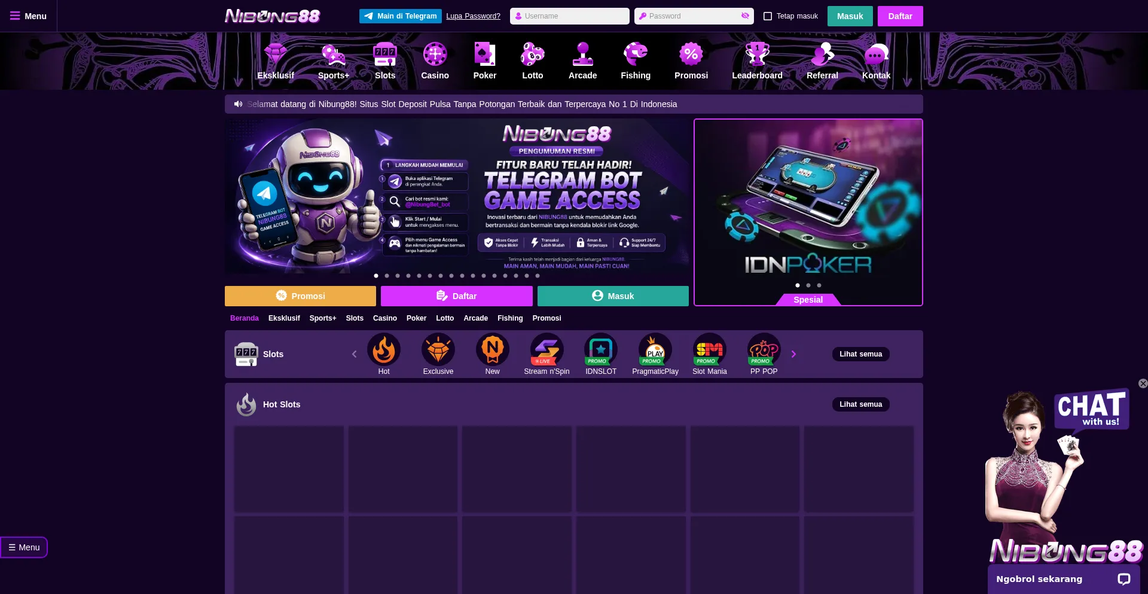Switch to the Eksklusif tab below banner
Viewport: 1148px width, 594px height.
[284, 318]
